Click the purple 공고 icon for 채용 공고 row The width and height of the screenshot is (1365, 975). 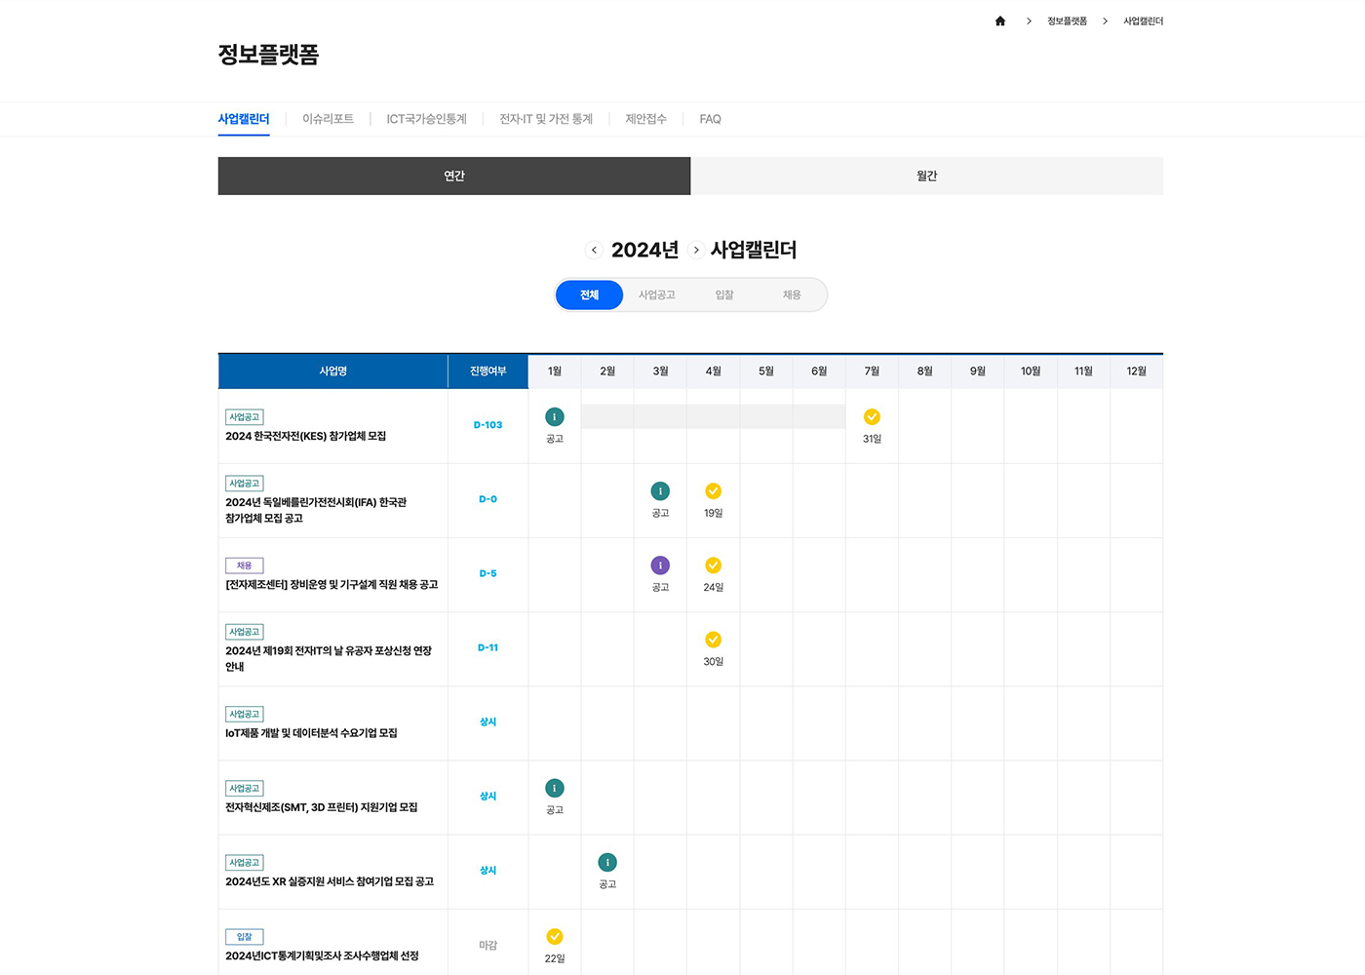coord(660,565)
